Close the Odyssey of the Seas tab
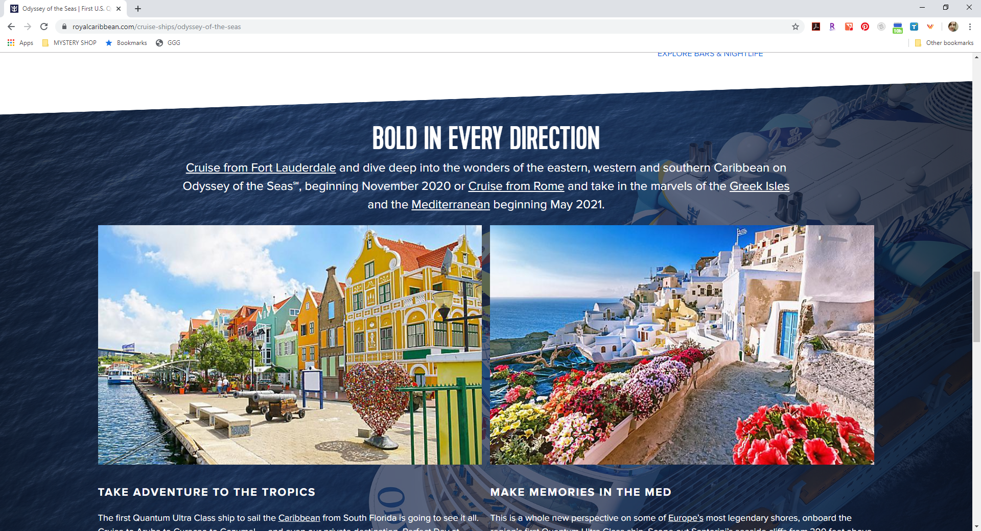Image resolution: width=981 pixels, height=531 pixels. tap(119, 9)
